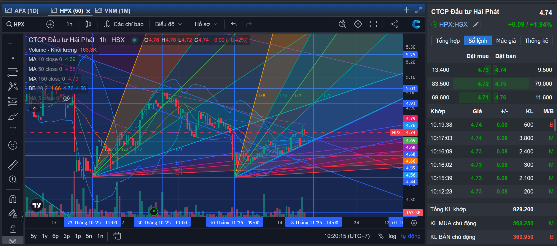Switch to the VNM (1M) chart tab

[x=113, y=11]
